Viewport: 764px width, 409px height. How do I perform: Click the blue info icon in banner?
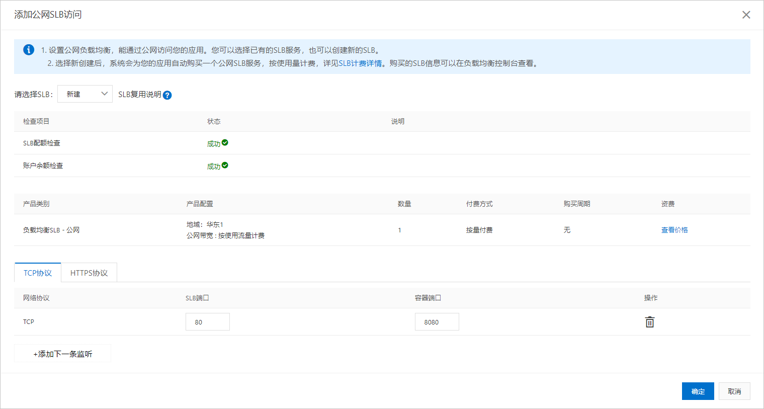(29, 50)
